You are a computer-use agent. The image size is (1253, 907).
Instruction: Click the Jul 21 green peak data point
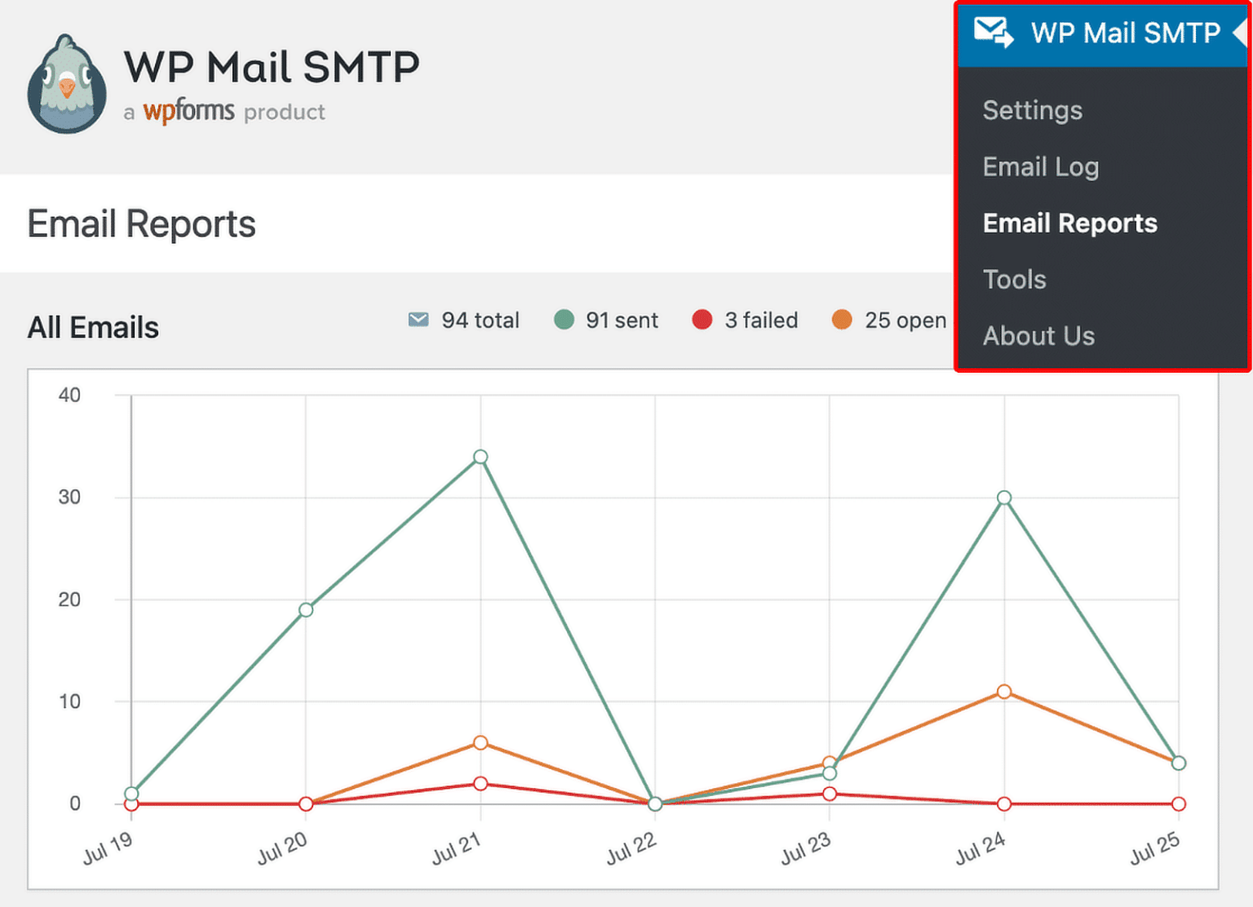click(480, 457)
